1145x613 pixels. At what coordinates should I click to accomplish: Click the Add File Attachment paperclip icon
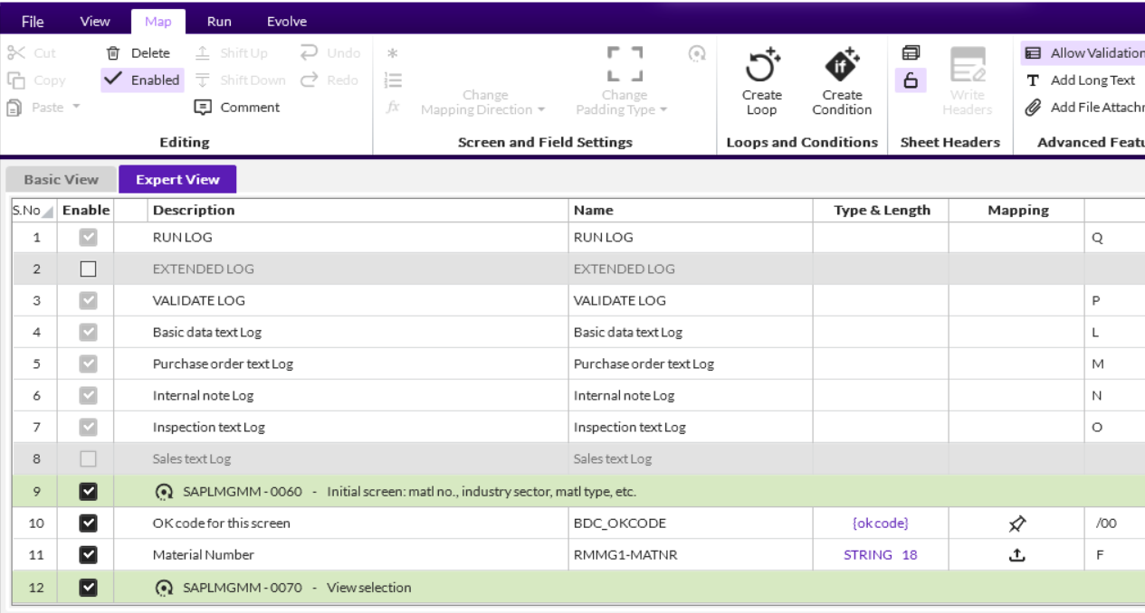(1032, 108)
